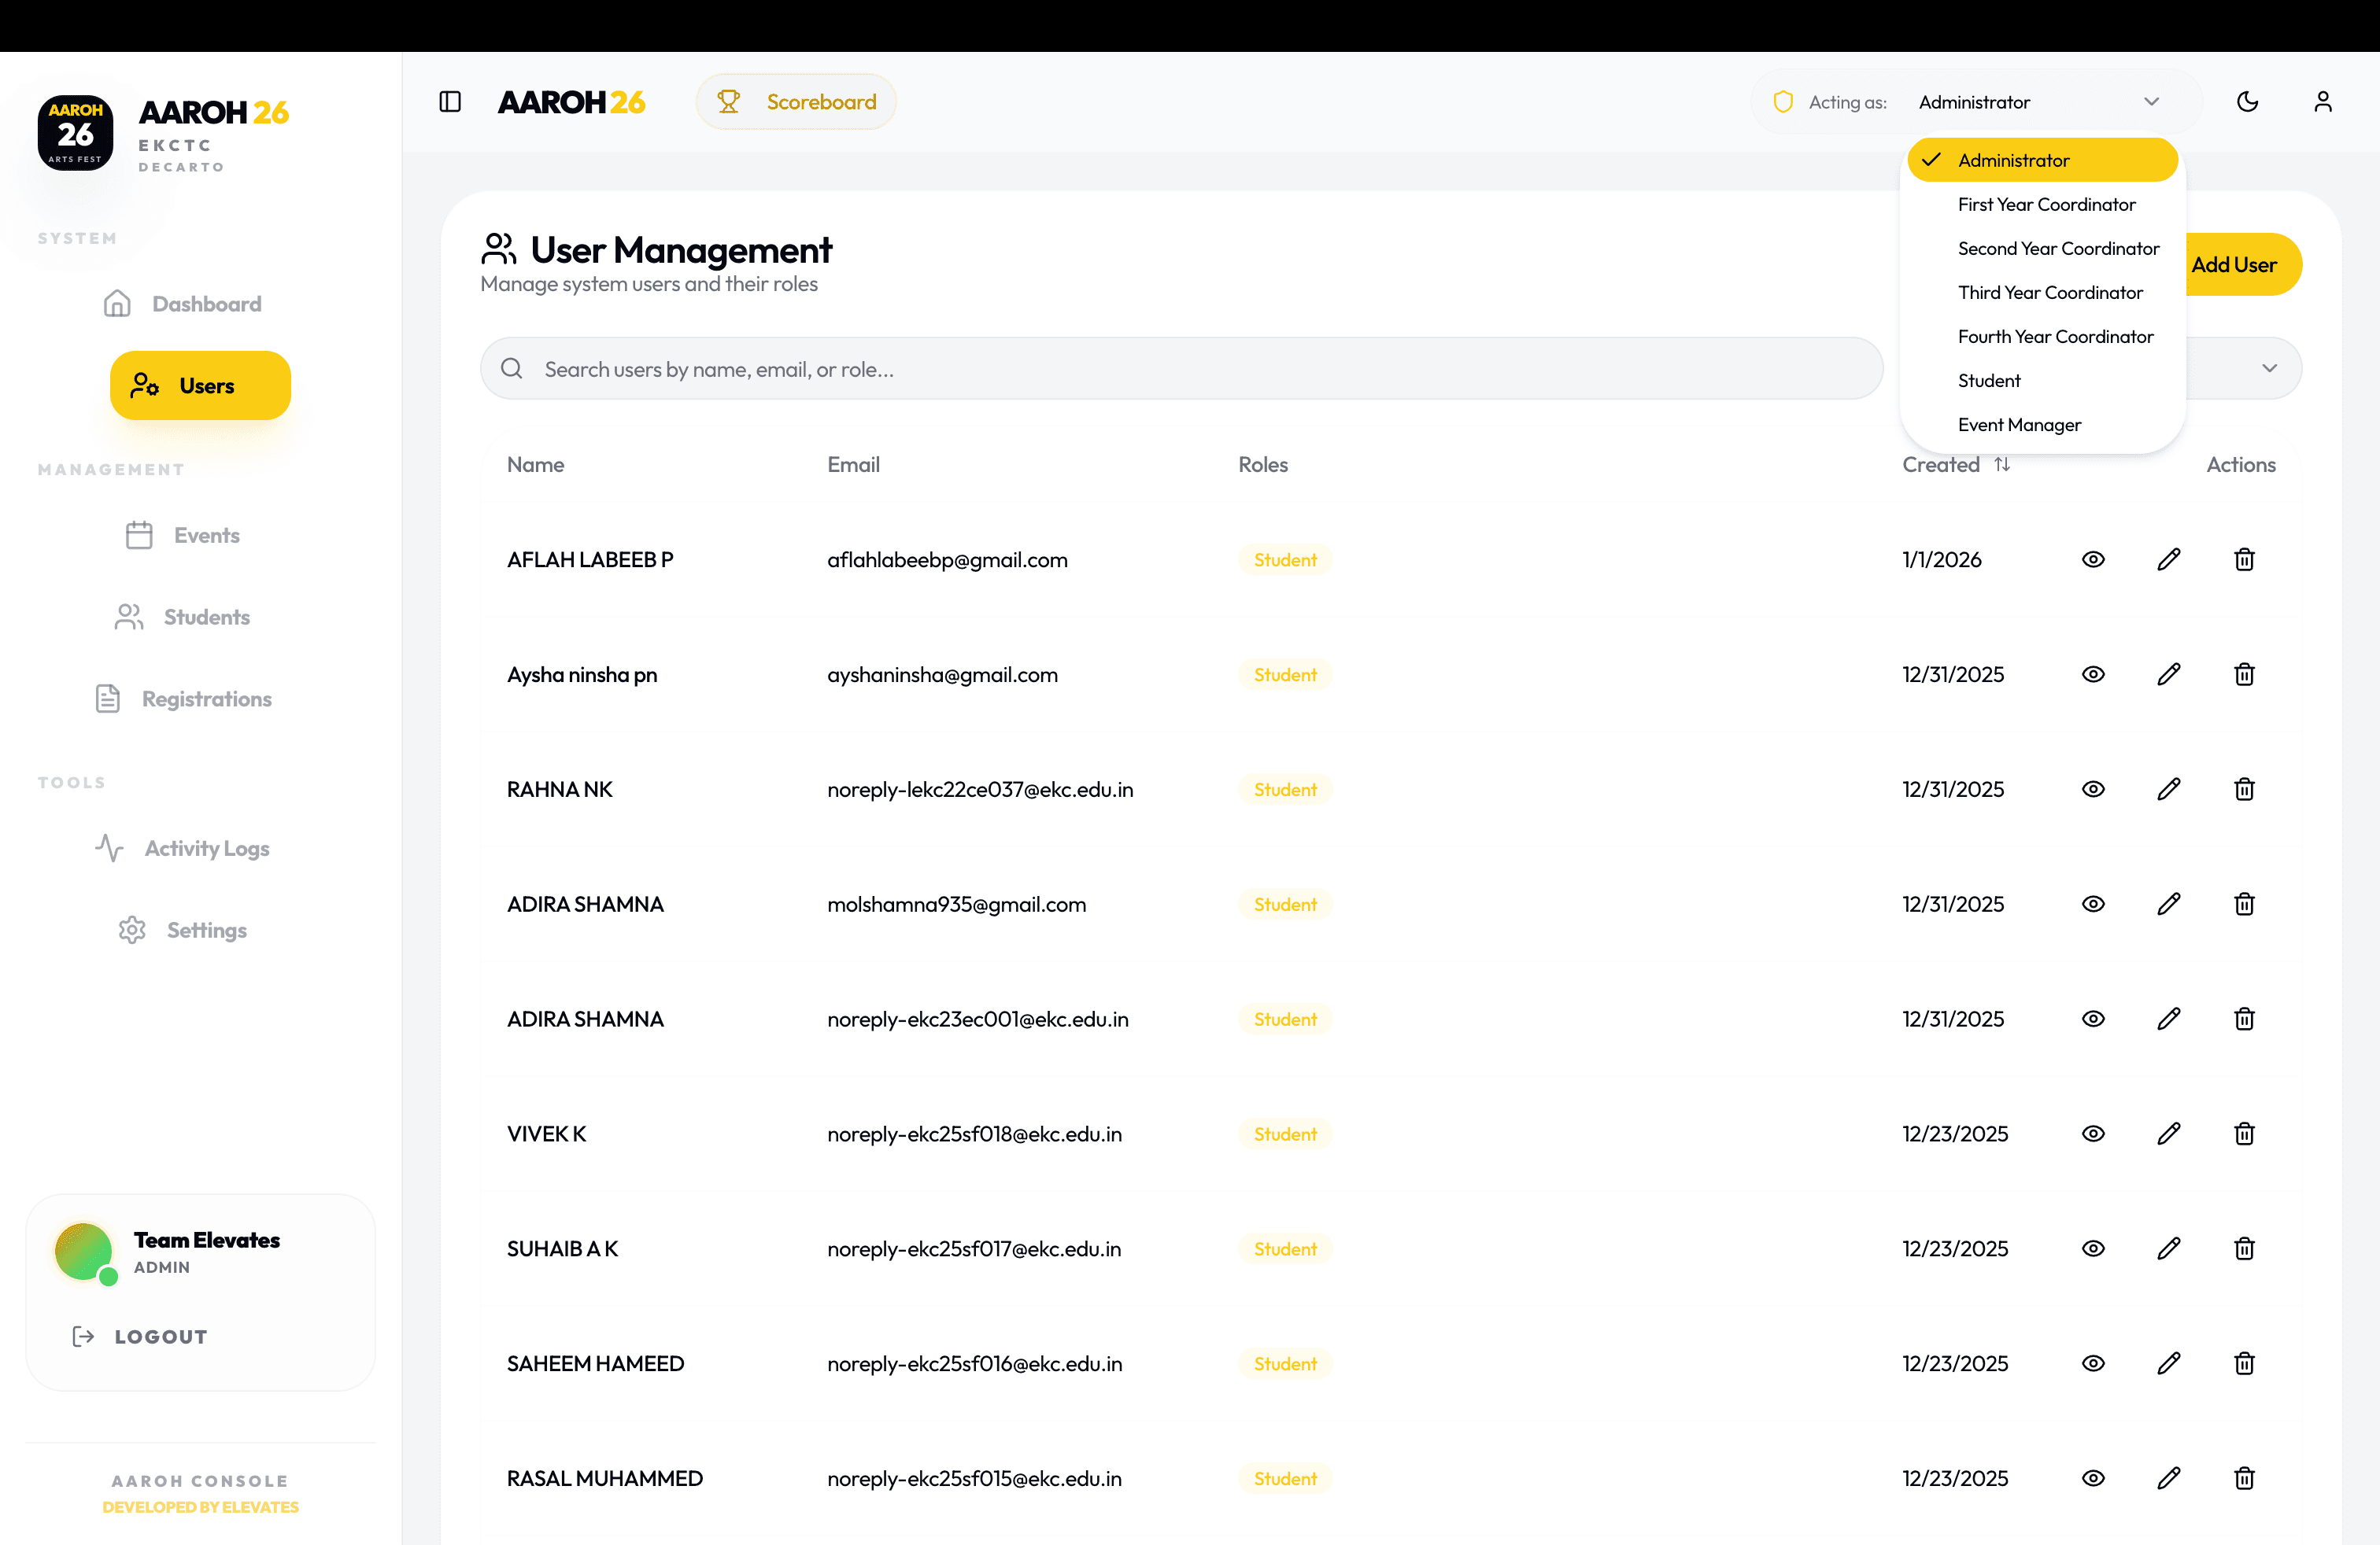Open the user profile icon in the header
Image resolution: width=2380 pixels, height=1545 pixels.
pyautogui.click(x=2323, y=102)
